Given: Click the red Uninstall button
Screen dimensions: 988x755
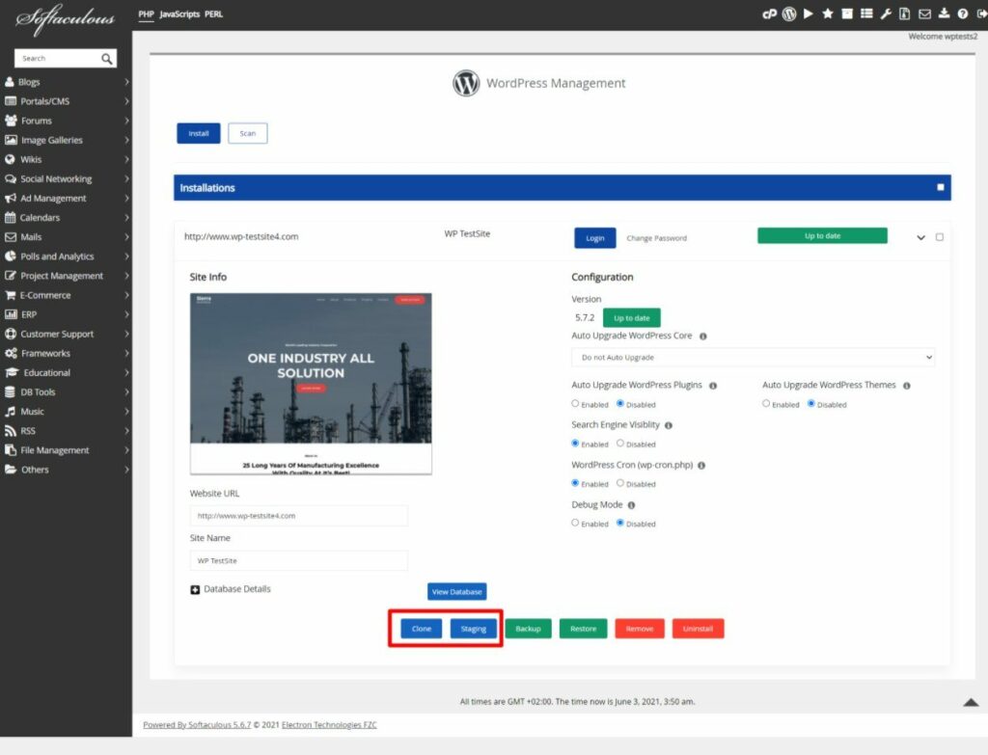Looking at the screenshot, I should click(698, 629).
